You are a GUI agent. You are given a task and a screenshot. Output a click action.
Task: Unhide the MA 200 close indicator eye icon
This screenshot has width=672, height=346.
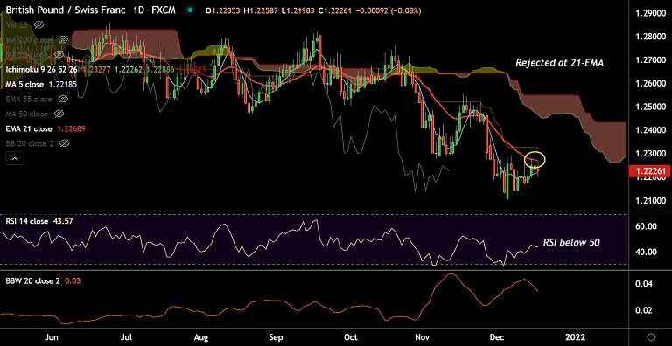coord(63,40)
